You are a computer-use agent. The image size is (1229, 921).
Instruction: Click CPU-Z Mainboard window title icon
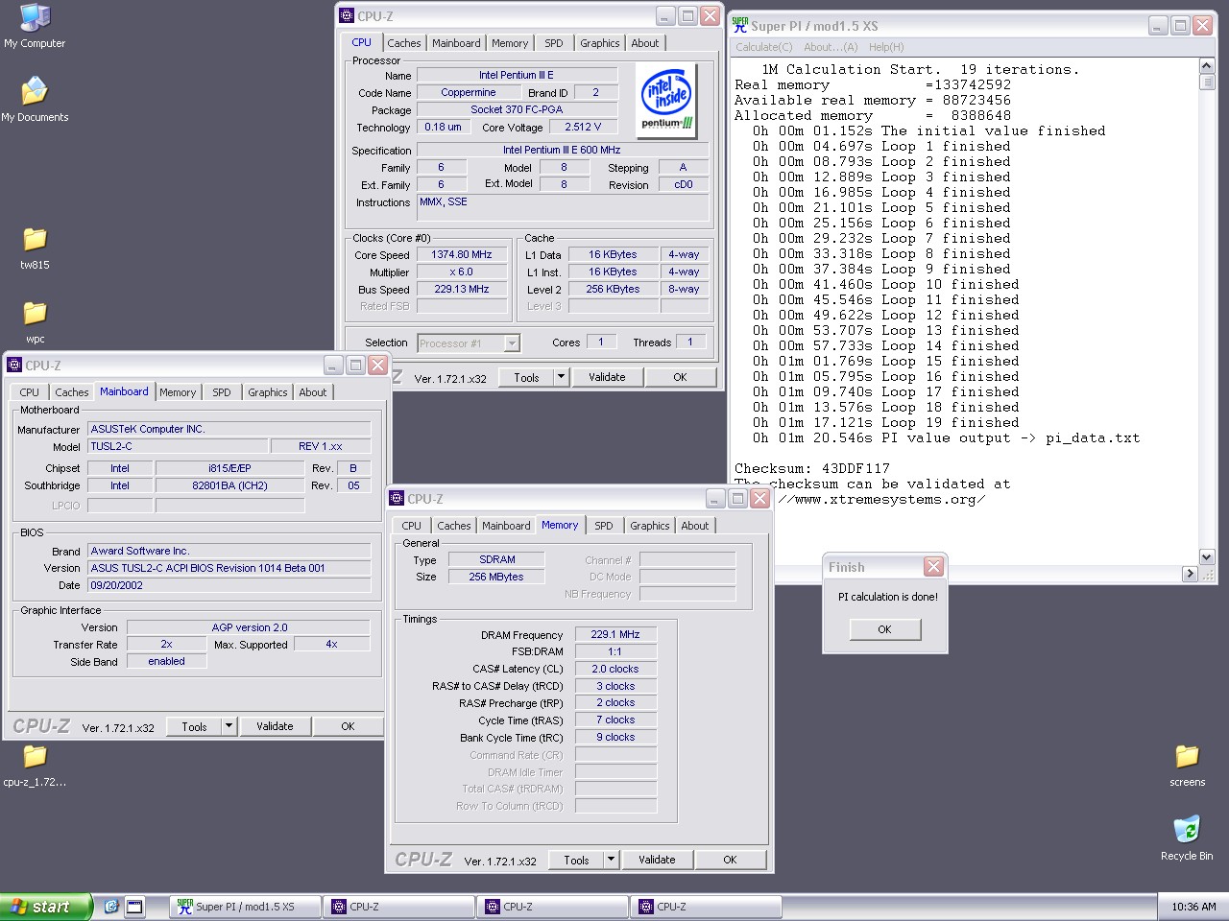tap(14, 366)
